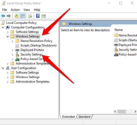
Task: Click the Deployed Printers tree printer icon
Action: (x=17, y=50)
